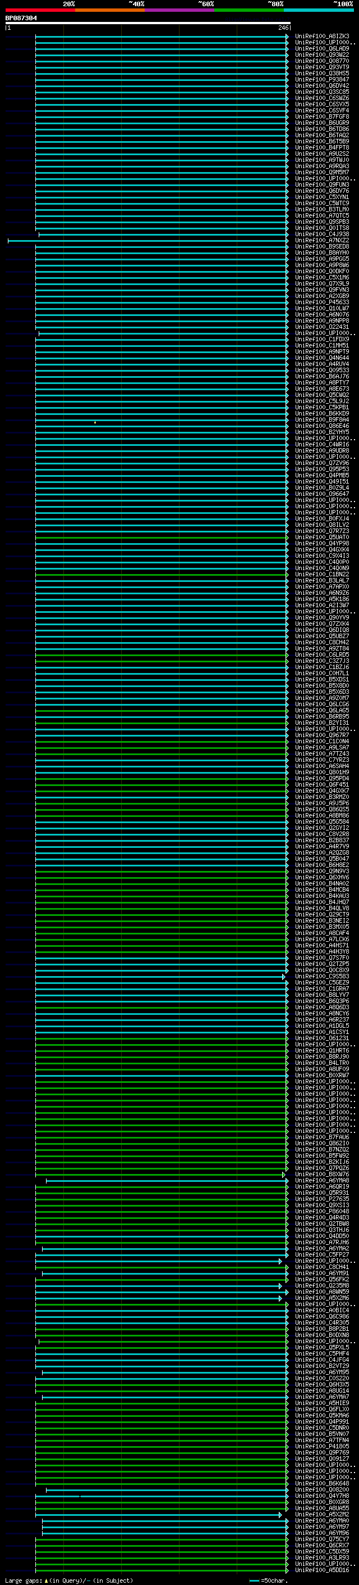Open the hit UniRef100_Q93W22
Screen dimensions: 359x1585
[x=322, y=55]
